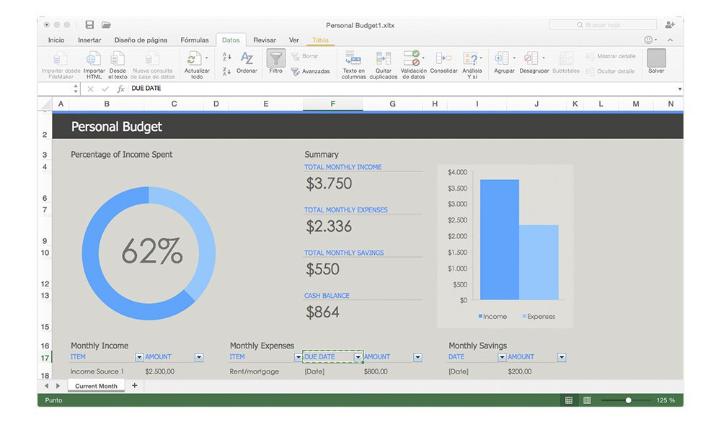Click Nueva consulta de base de datos
Screen dimensions: 721x424
pyautogui.click(x=153, y=65)
